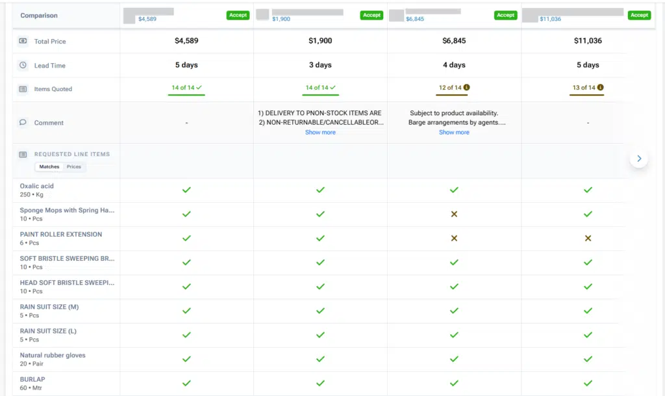Open the 14 of 14 items for the $1,900 quote
Viewport: 665px width, 396px height.
point(320,88)
